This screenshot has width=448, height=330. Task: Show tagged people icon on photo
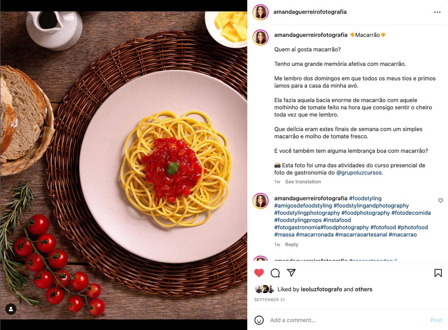pos(11,309)
